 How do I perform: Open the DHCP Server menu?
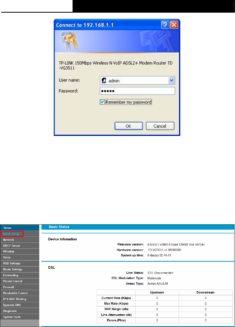pos(20,246)
